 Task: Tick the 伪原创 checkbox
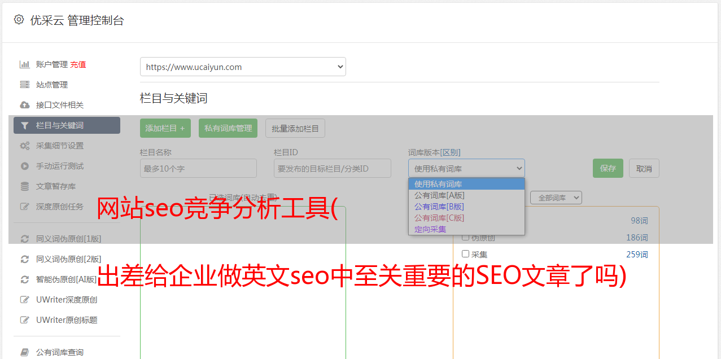(466, 238)
